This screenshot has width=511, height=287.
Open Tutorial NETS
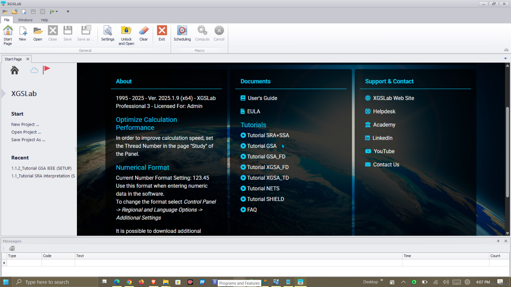[x=260, y=188]
